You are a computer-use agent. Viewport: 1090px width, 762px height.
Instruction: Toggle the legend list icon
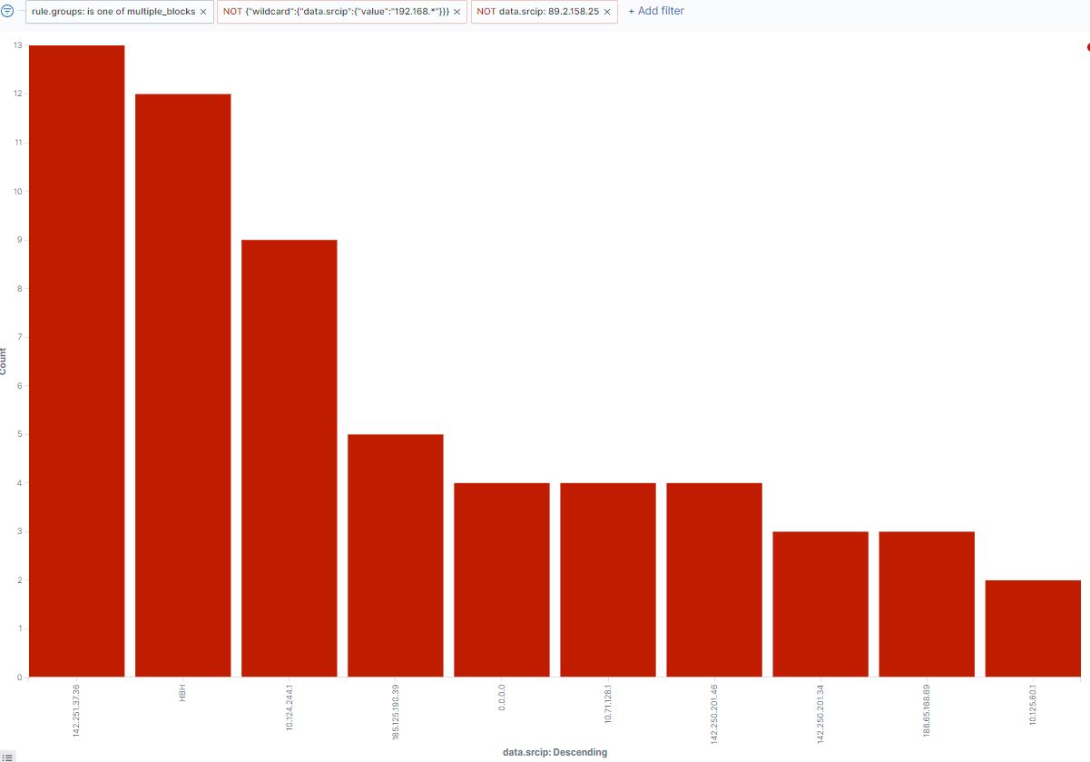[x=7, y=756]
